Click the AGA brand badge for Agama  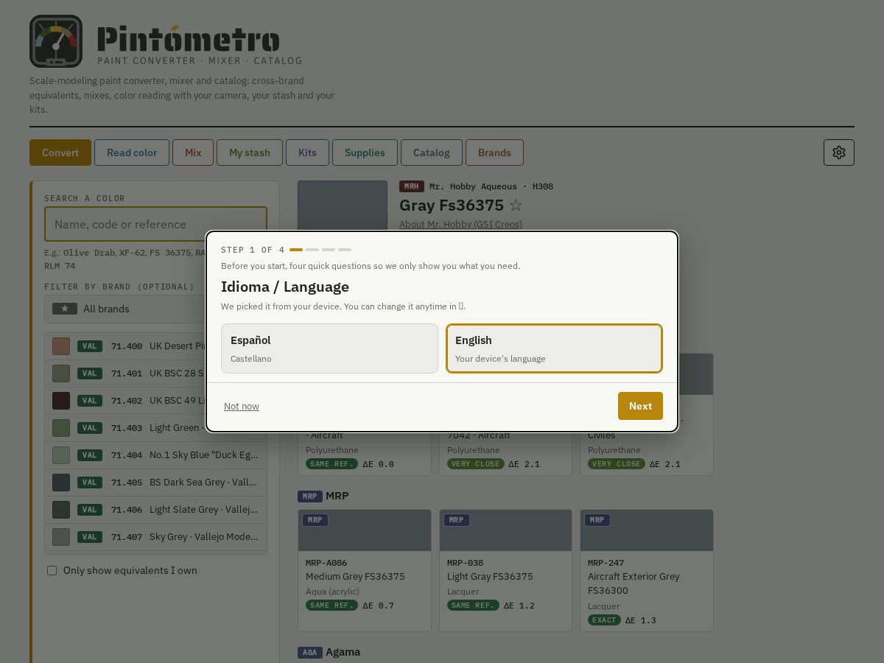click(309, 653)
